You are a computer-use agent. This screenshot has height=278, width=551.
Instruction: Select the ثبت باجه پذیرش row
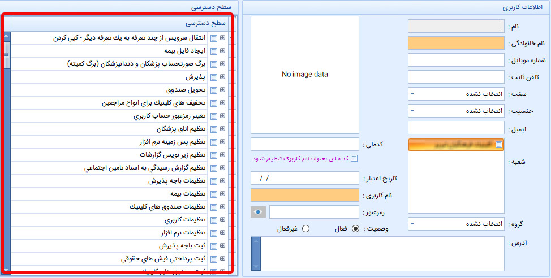(x=110, y=246)
